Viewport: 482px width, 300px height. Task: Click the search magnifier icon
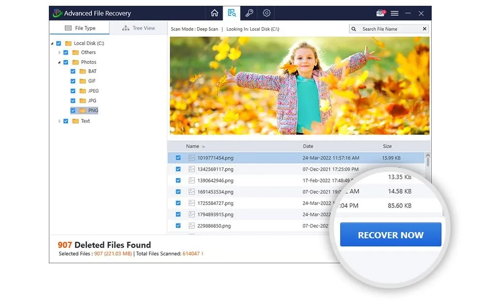click(x=354, y=29)
